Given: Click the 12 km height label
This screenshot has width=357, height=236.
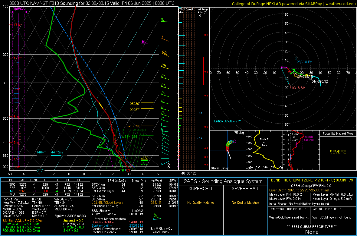Looking at the screenshot, I should point(18,58).
